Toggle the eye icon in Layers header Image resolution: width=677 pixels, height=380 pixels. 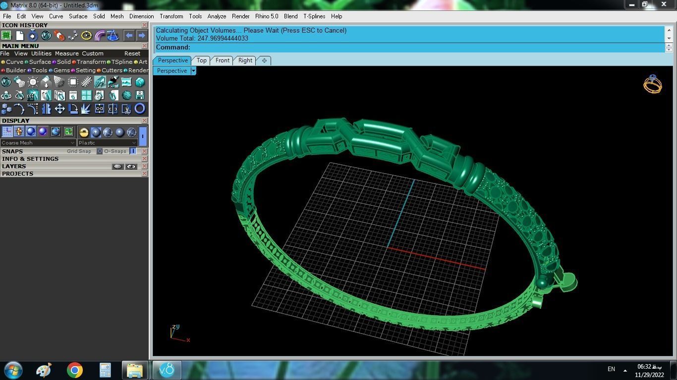(131, 167)
